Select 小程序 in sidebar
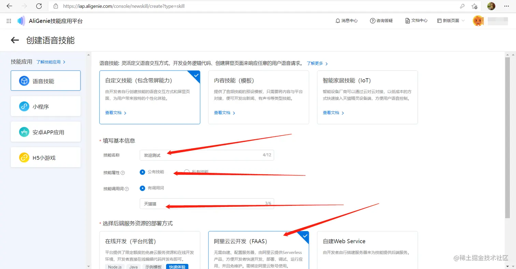 pos(46,106)
